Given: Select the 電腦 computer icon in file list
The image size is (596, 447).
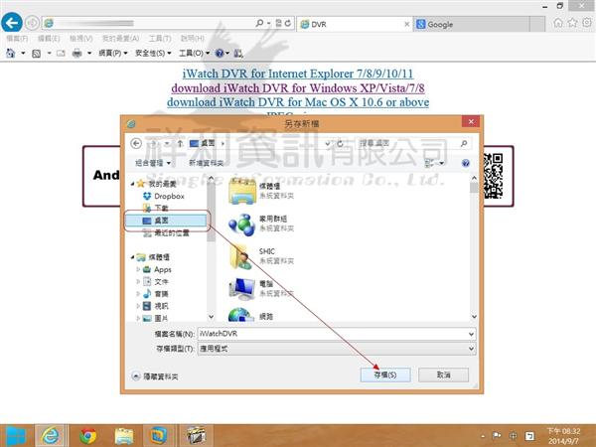Looking at the screenshot, I should click(x=242, y=289).
